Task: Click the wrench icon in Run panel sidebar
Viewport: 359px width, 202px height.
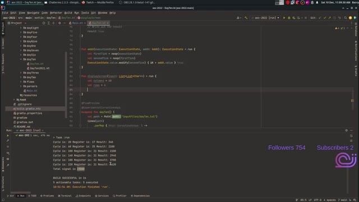Action: point(8,141)
